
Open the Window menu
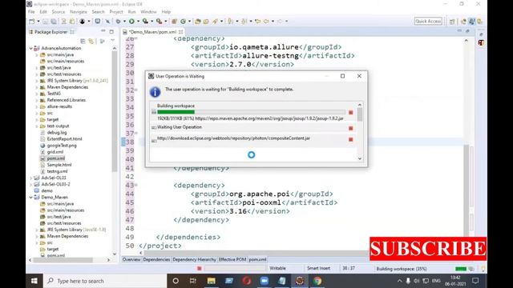(148, 12)
